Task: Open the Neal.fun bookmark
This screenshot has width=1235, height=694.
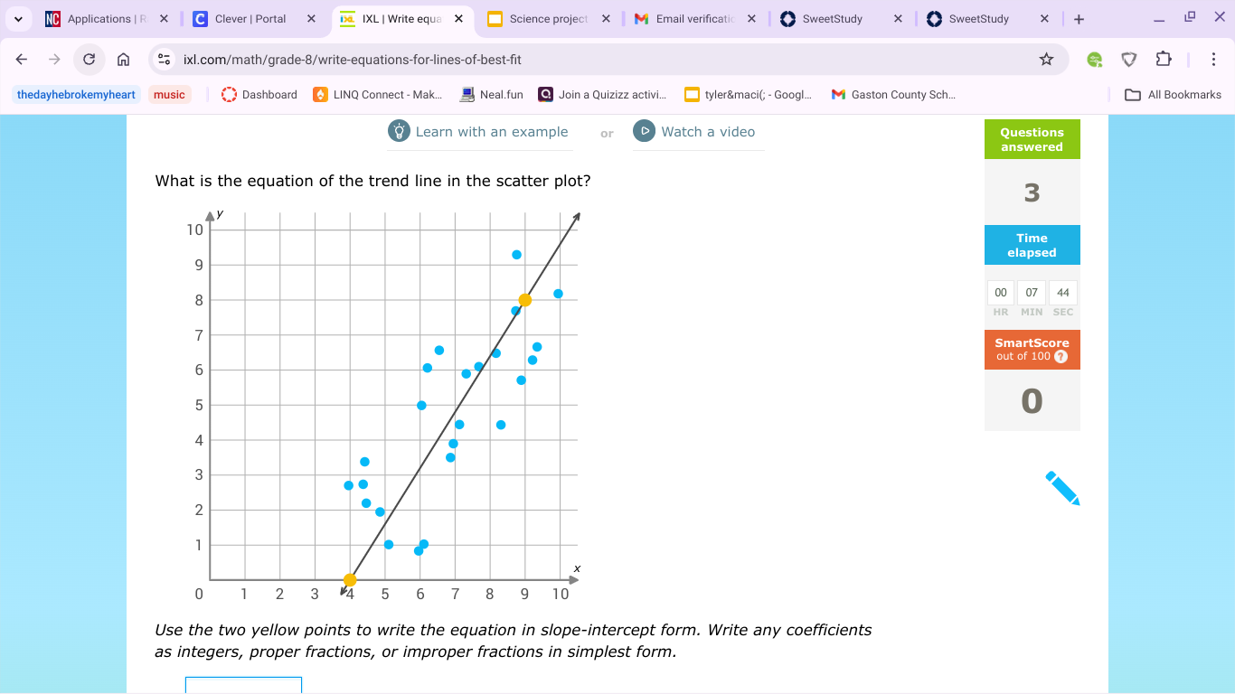Action: [x=492, y=95]
